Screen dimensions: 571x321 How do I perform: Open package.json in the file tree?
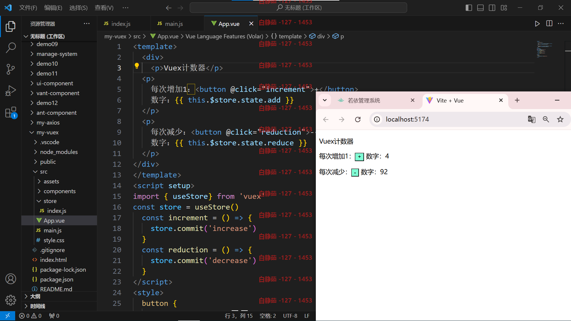pyautogui.click(x=57, y=280)
